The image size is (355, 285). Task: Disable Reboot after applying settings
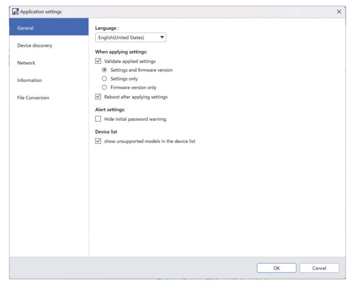point(98,97)
